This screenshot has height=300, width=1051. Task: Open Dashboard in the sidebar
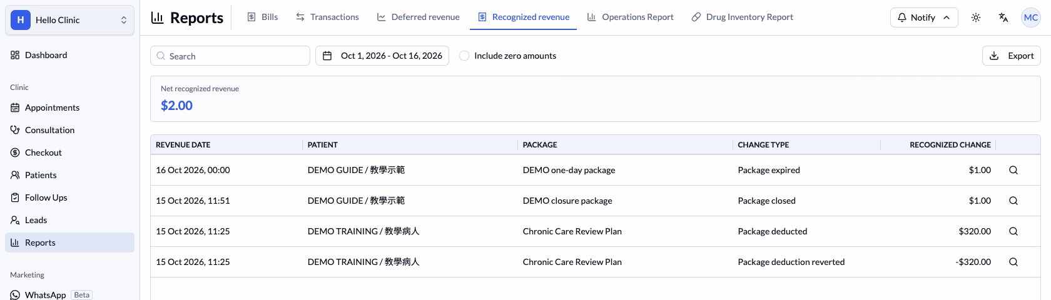click(69, 55)
